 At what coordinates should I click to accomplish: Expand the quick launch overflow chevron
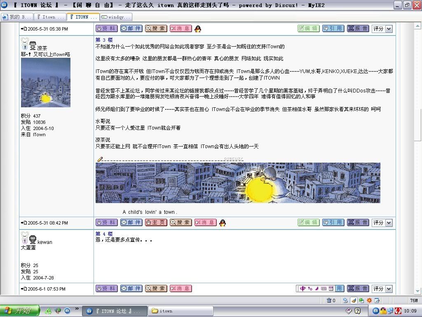tap(77, 309)
